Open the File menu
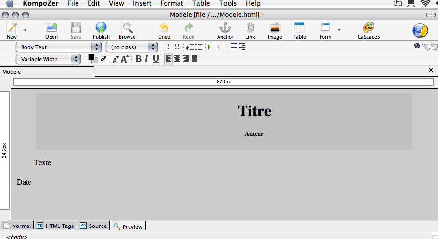The image size is (438, 239). tap(73, 3)
